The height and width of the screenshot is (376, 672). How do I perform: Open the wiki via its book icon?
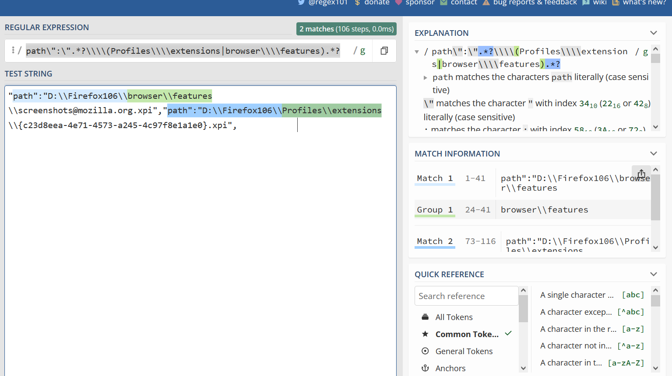[586, 3]
